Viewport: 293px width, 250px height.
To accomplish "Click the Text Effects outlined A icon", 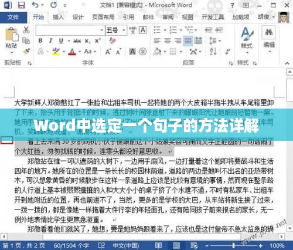I will coord(40,52).
